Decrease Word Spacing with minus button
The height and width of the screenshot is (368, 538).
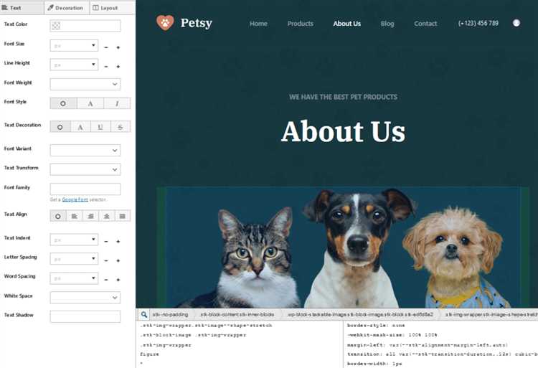tap(106, 280)
